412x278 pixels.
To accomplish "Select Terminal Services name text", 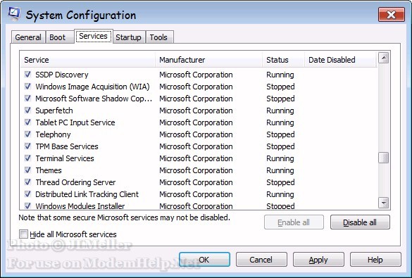I will (65, 158).
